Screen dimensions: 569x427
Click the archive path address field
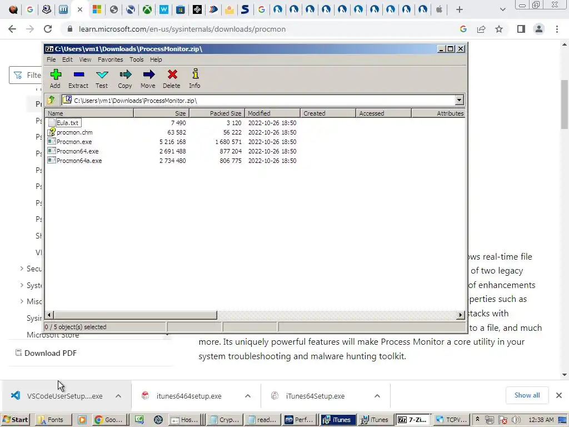pos(258,100)
